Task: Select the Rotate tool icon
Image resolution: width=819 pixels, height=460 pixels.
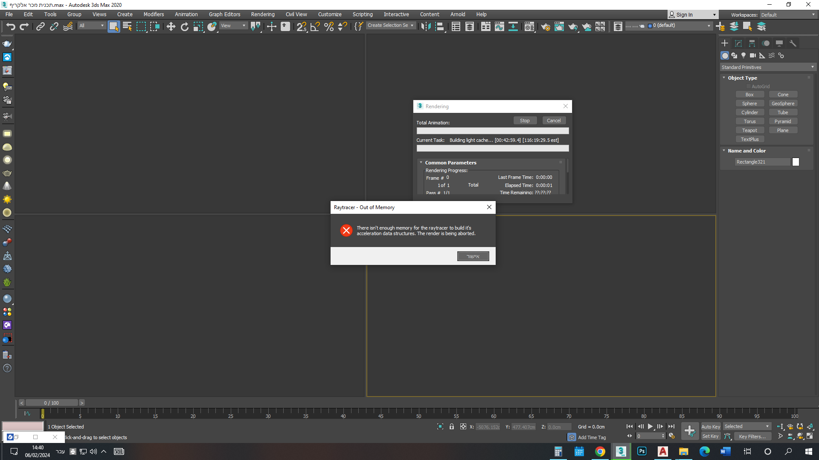Action: 184,26
